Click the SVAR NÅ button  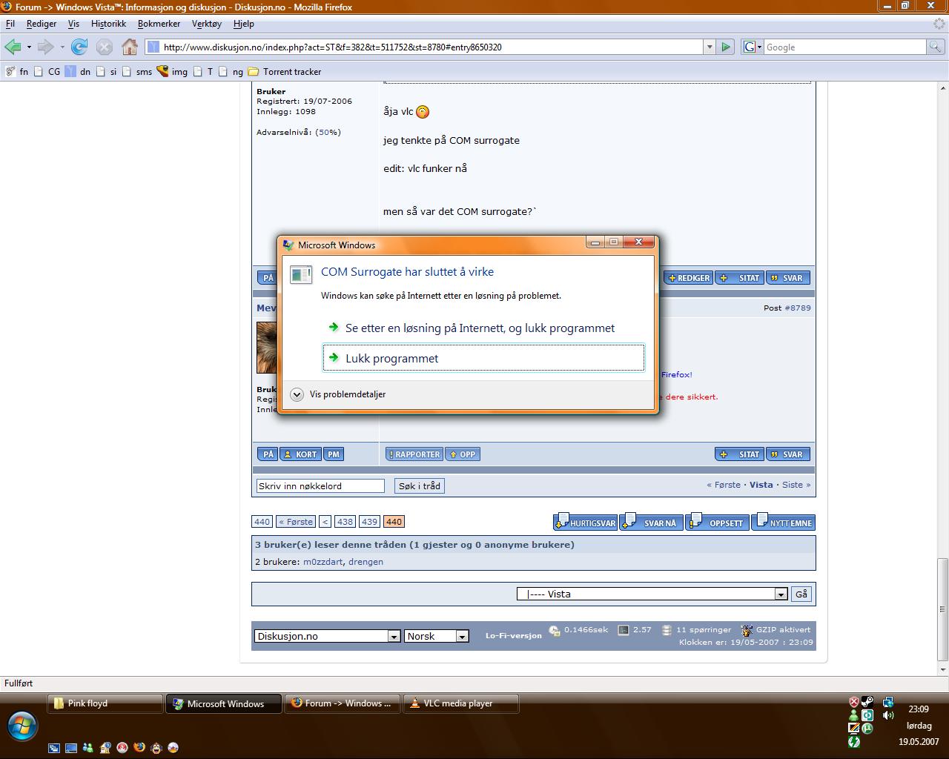[651, 522]
